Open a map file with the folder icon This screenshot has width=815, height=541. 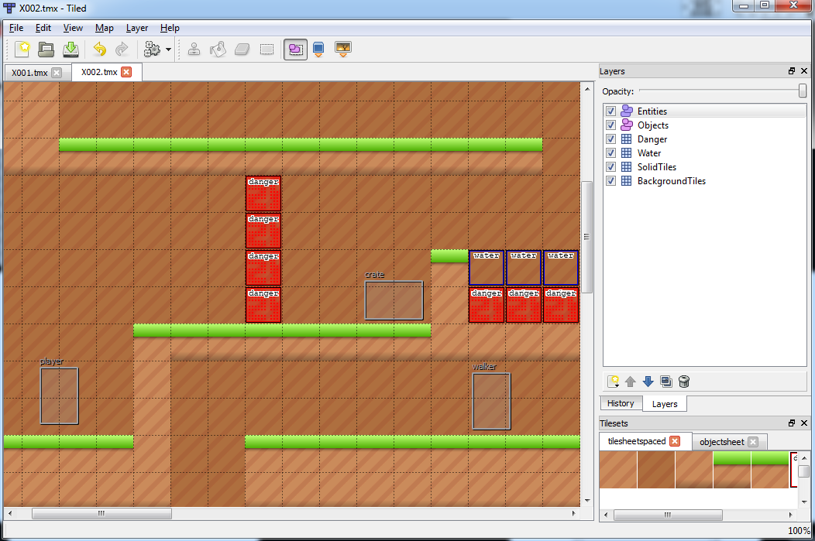(x=46, y=50)
